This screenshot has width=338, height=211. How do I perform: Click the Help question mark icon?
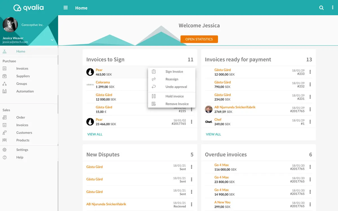point(5,157)
